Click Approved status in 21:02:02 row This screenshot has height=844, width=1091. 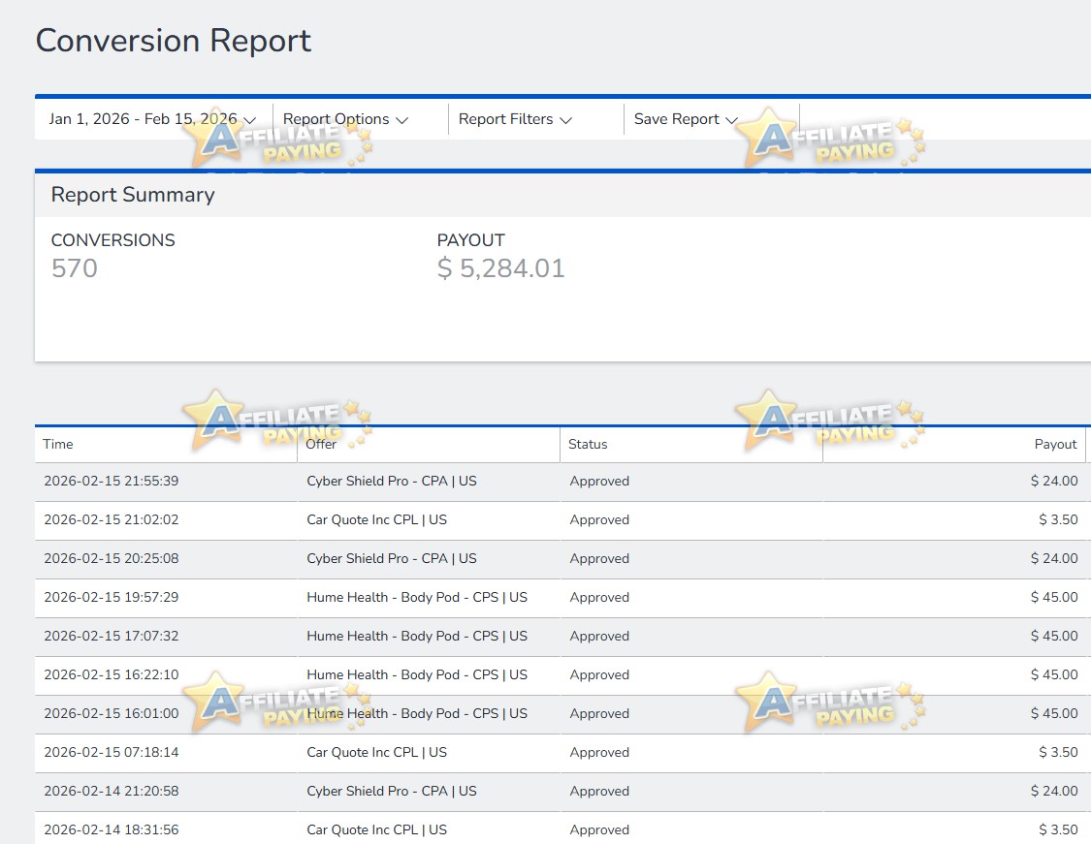[599, 520]
